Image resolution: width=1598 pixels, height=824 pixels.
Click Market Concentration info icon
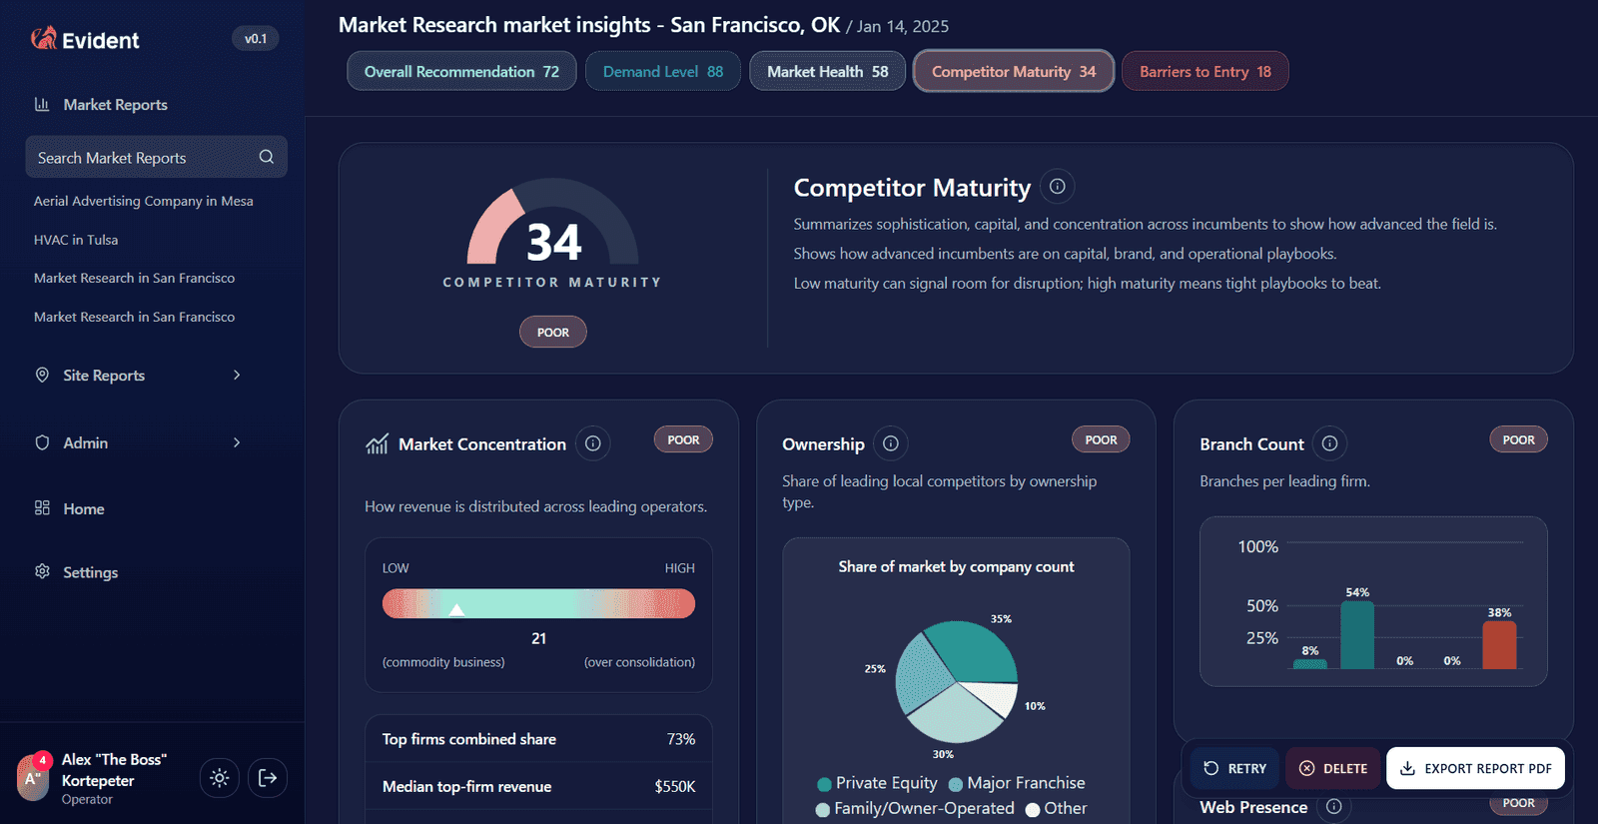coord(593,443)
